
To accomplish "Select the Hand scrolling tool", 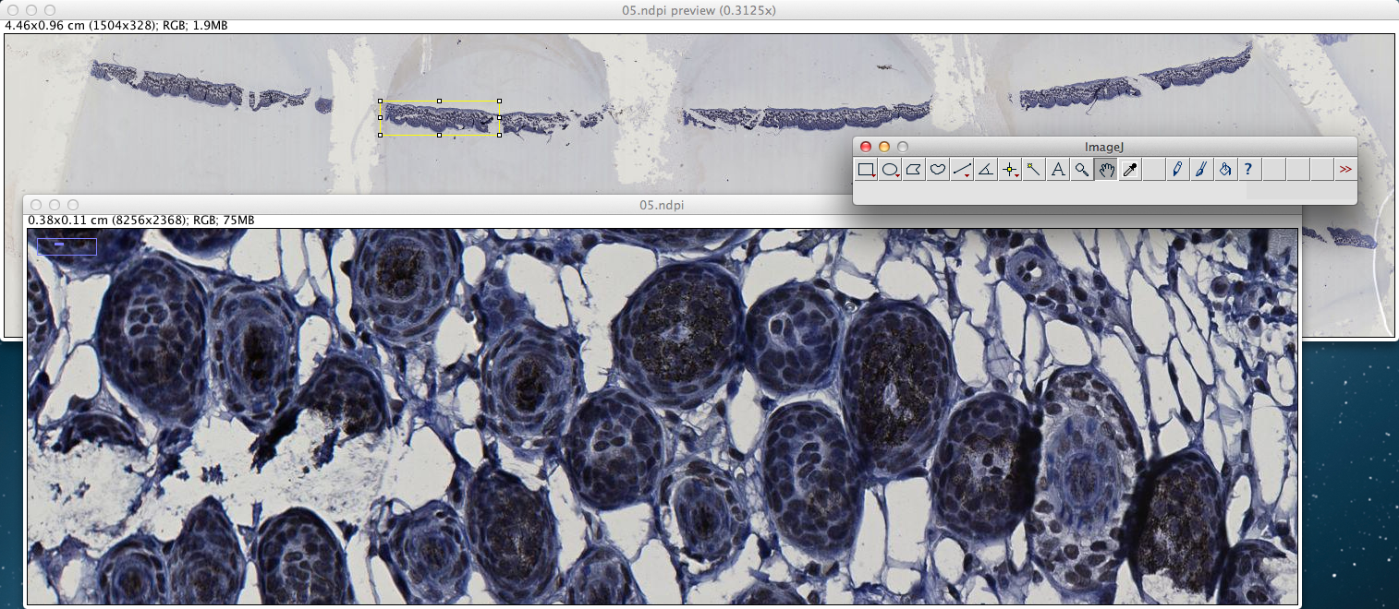I will click(x=1107, y=169).
